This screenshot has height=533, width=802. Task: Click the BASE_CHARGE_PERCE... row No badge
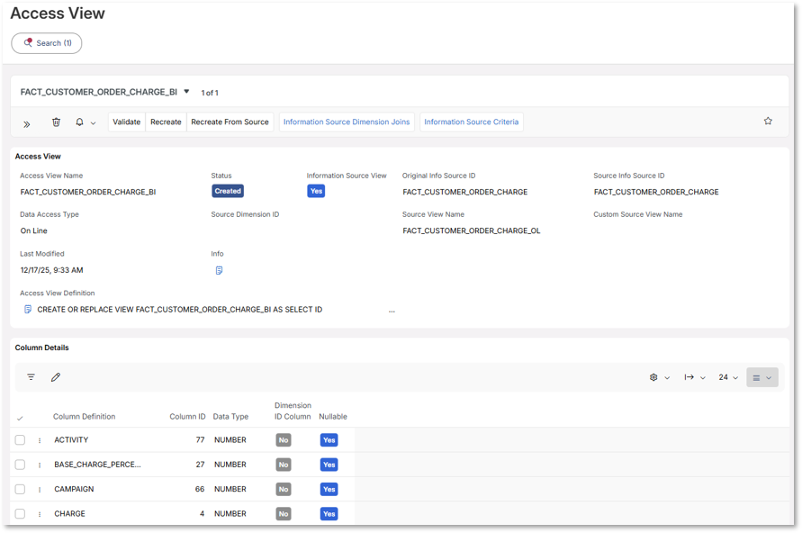pyautogui.click(x=284, y=465)
